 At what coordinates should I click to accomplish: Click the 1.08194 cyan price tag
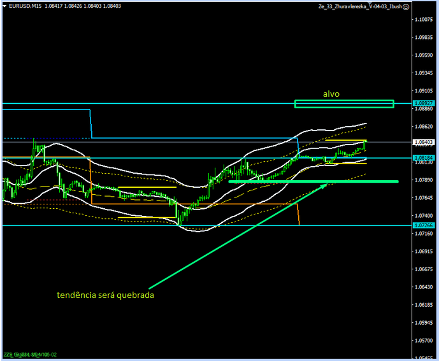point(424,157)
